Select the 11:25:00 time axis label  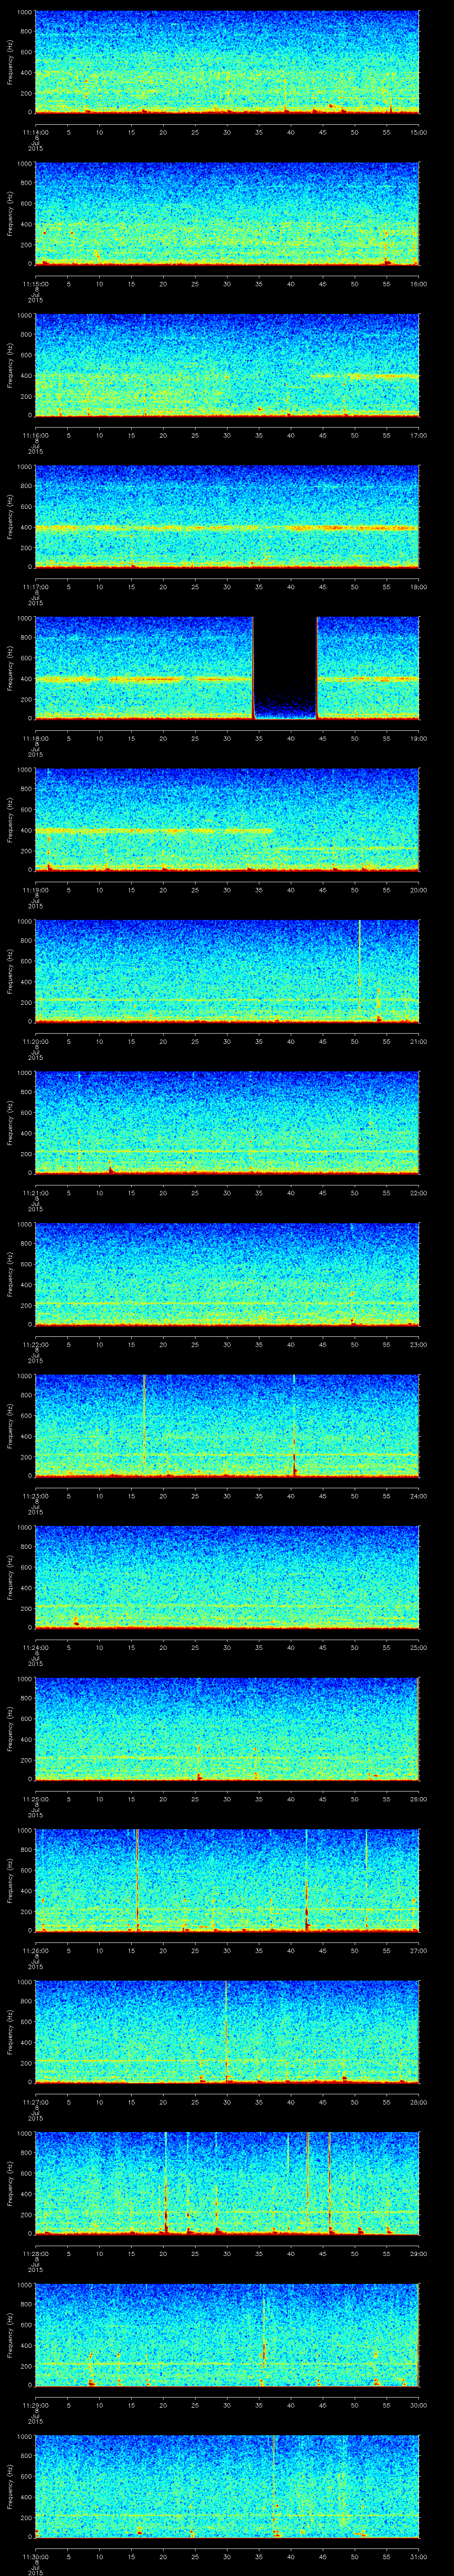36,1798
